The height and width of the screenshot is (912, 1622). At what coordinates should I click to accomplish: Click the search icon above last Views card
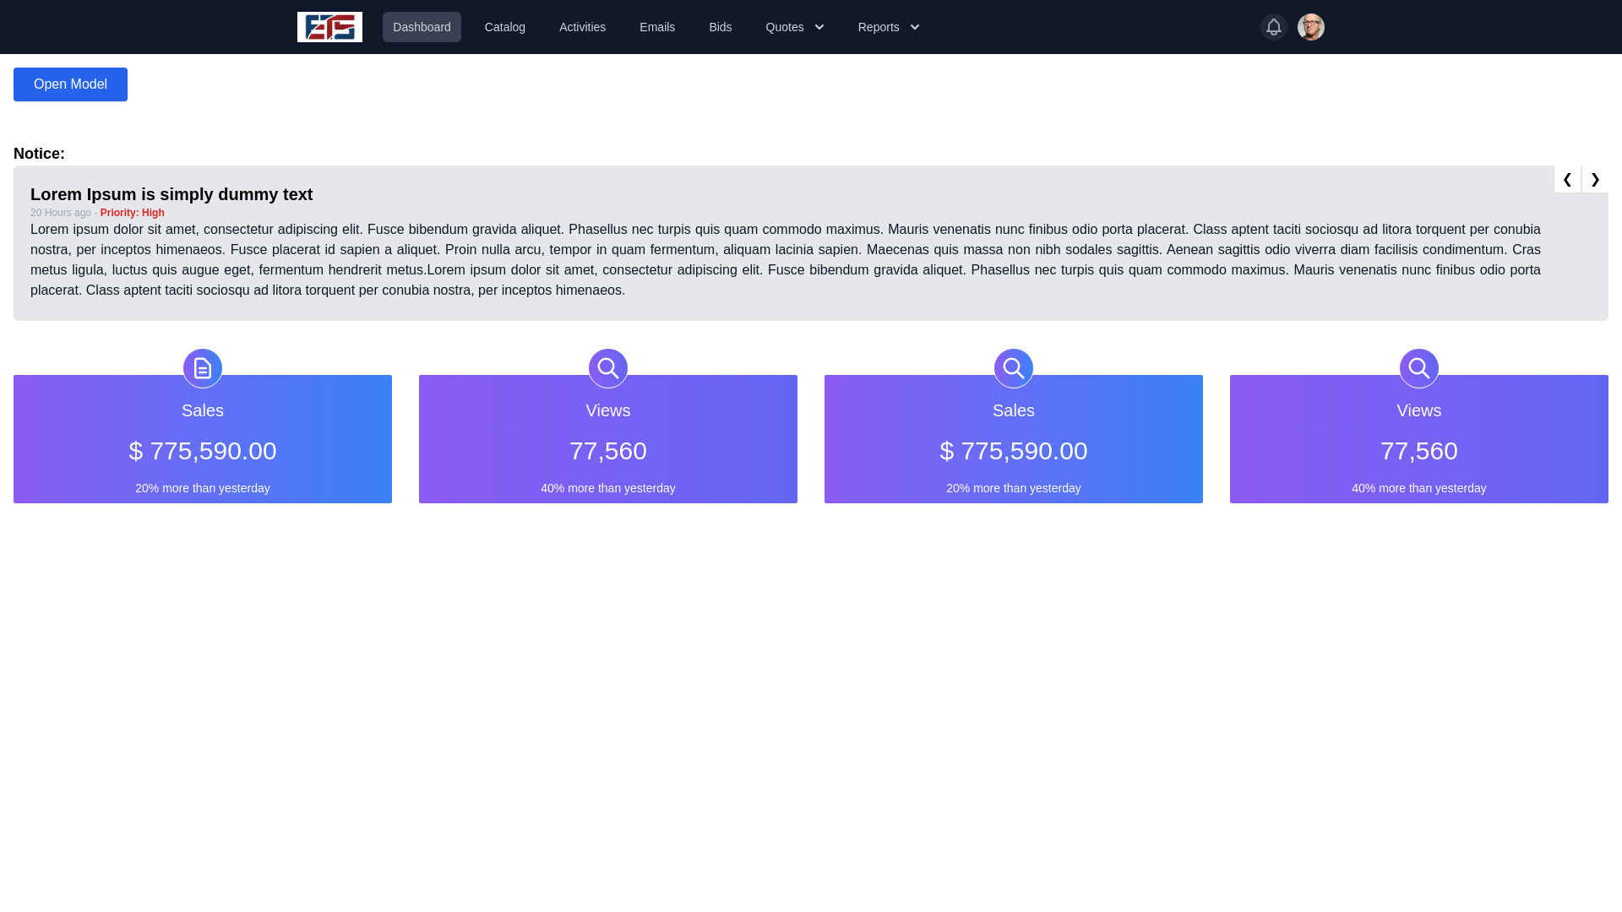(1419, 368)
